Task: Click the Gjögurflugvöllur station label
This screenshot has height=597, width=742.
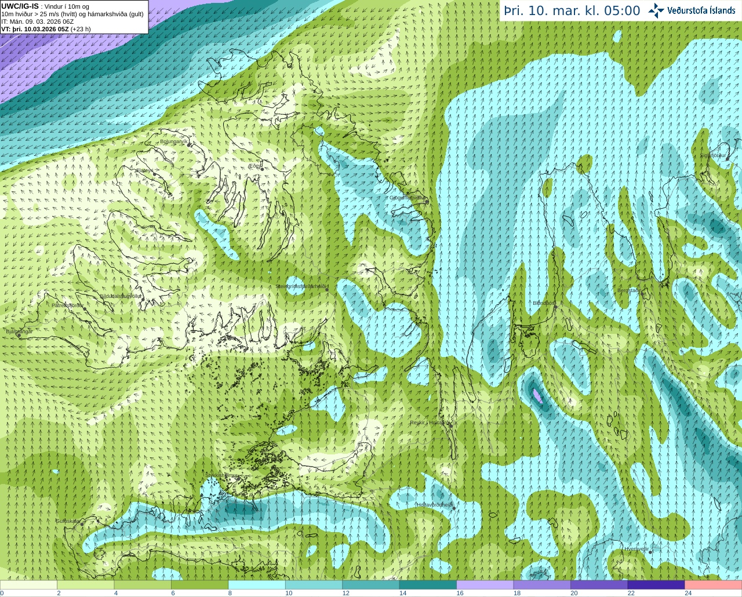Action: click(x=408, y=198)
